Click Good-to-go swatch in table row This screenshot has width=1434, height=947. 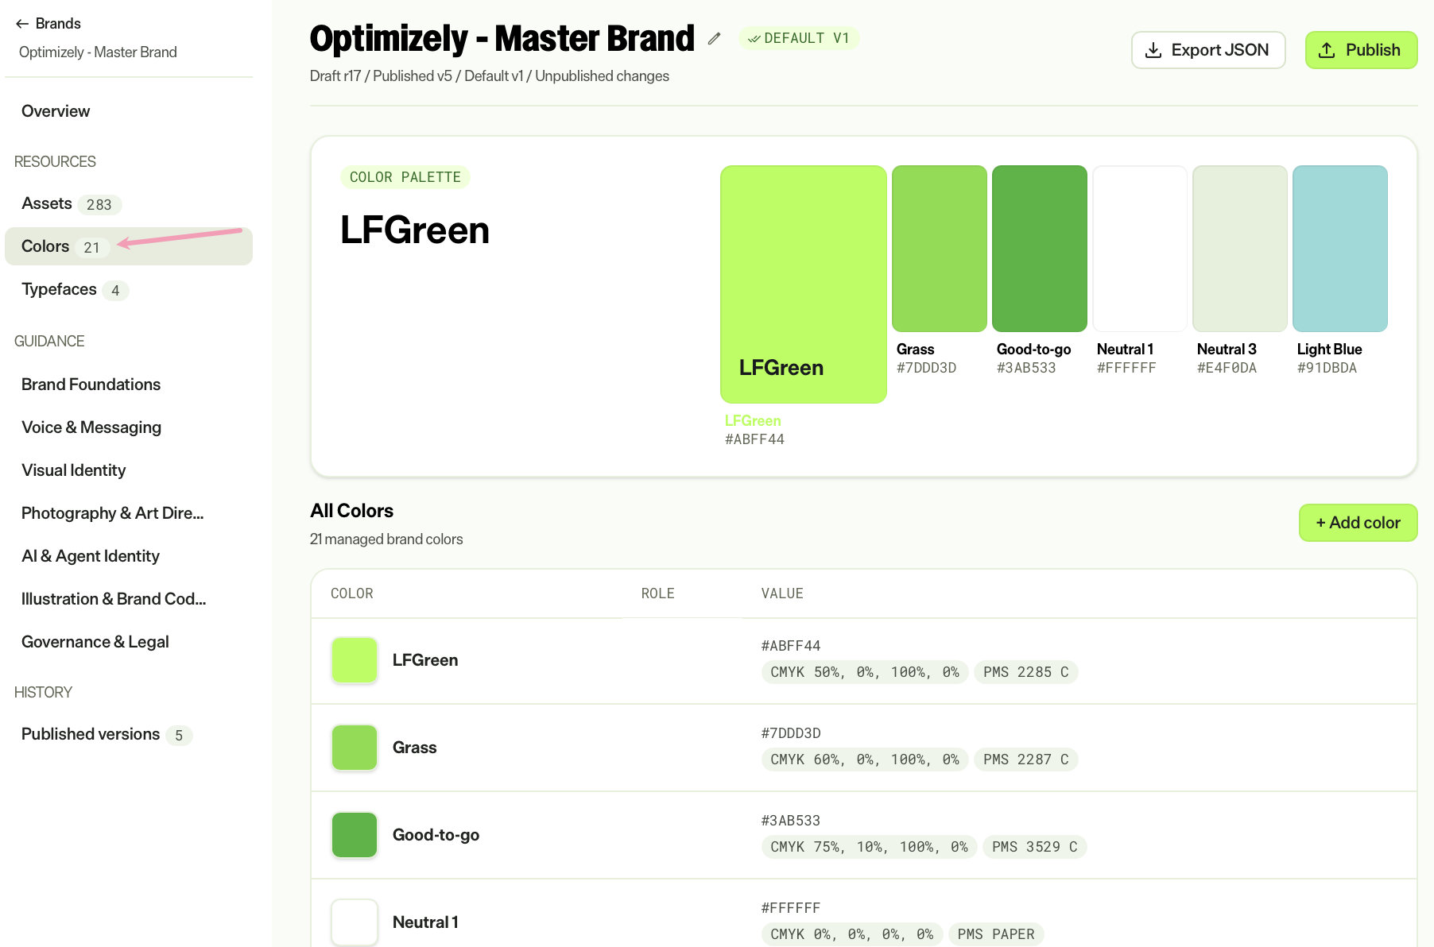pos(355,835)
